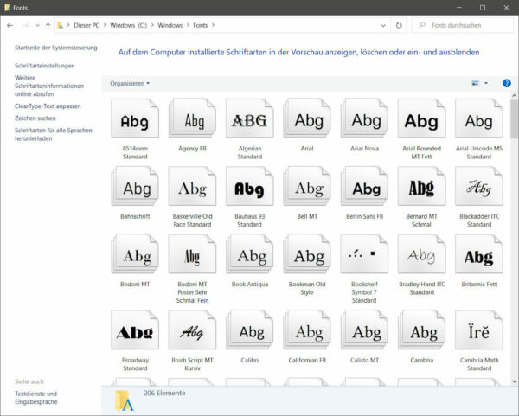
Task: Select the Bernard MT Schmal icon
Action: click(422, 186)
